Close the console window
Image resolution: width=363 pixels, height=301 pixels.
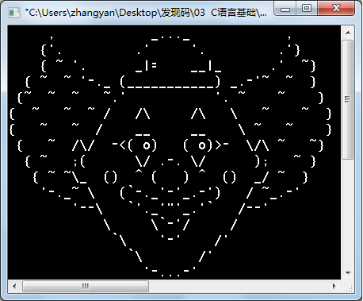pos(336,9)
